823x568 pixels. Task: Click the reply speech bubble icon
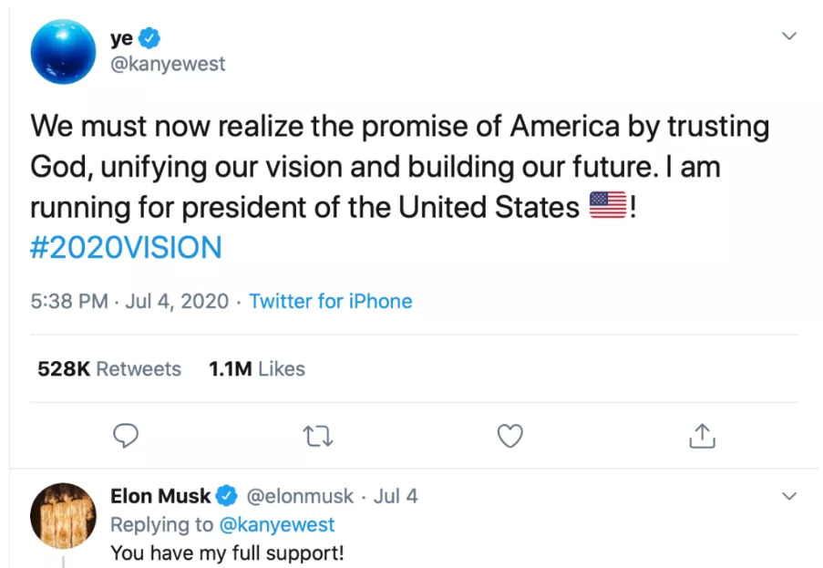[129, 437]
